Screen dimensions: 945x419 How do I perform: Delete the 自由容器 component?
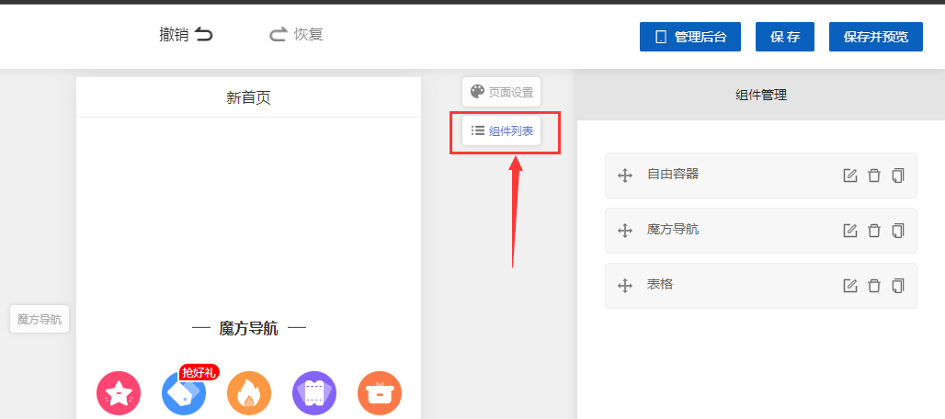pyautogui.click(x=874, y=176)
